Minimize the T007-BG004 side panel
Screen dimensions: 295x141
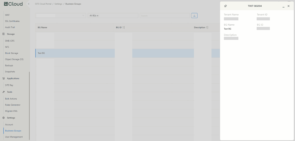click(283, 6)
